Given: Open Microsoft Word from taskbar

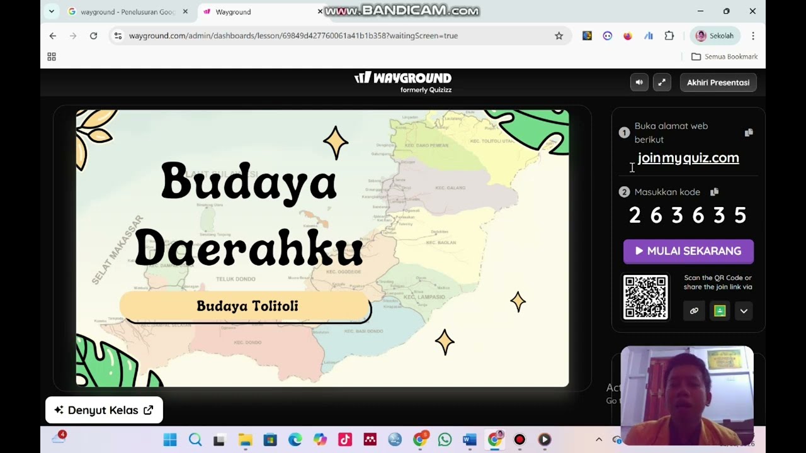Looking at the screenshot, I should point(470,440).
